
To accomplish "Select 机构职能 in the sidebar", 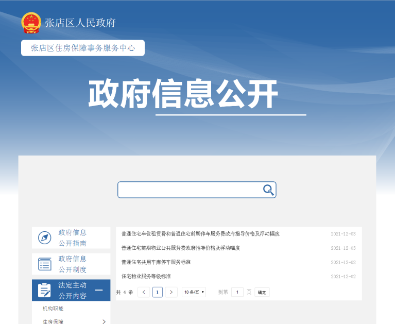I will pyautogui.click(x=53, y=309).
